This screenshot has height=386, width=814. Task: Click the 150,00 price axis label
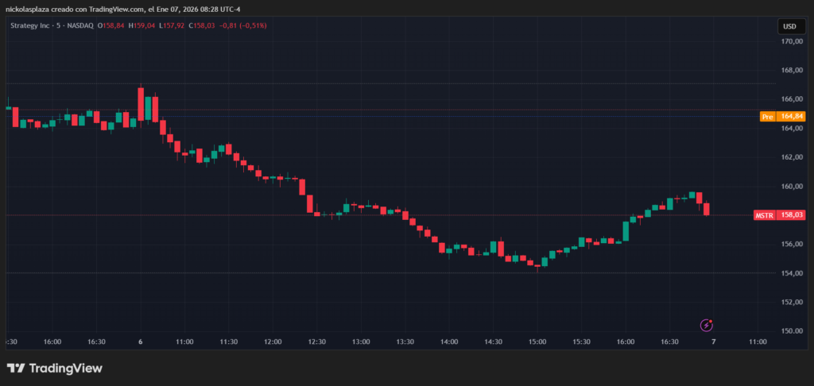pos(792,331)
